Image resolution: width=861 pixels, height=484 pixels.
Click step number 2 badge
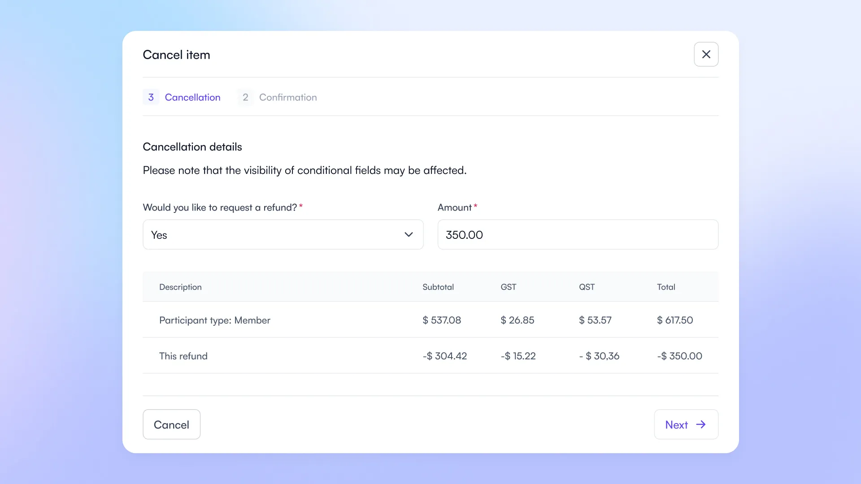coord(245,97)
